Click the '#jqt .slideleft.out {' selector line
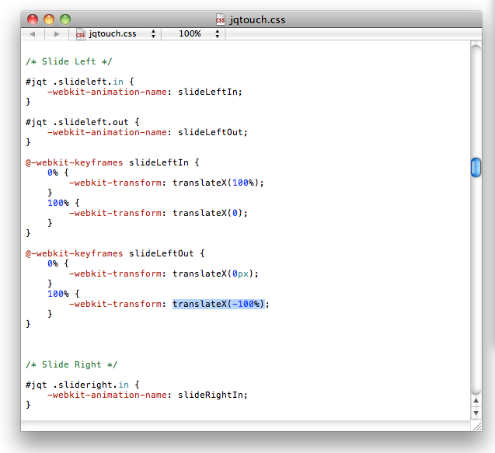Screen dimensions: 495x453 [x=82, y=122]
